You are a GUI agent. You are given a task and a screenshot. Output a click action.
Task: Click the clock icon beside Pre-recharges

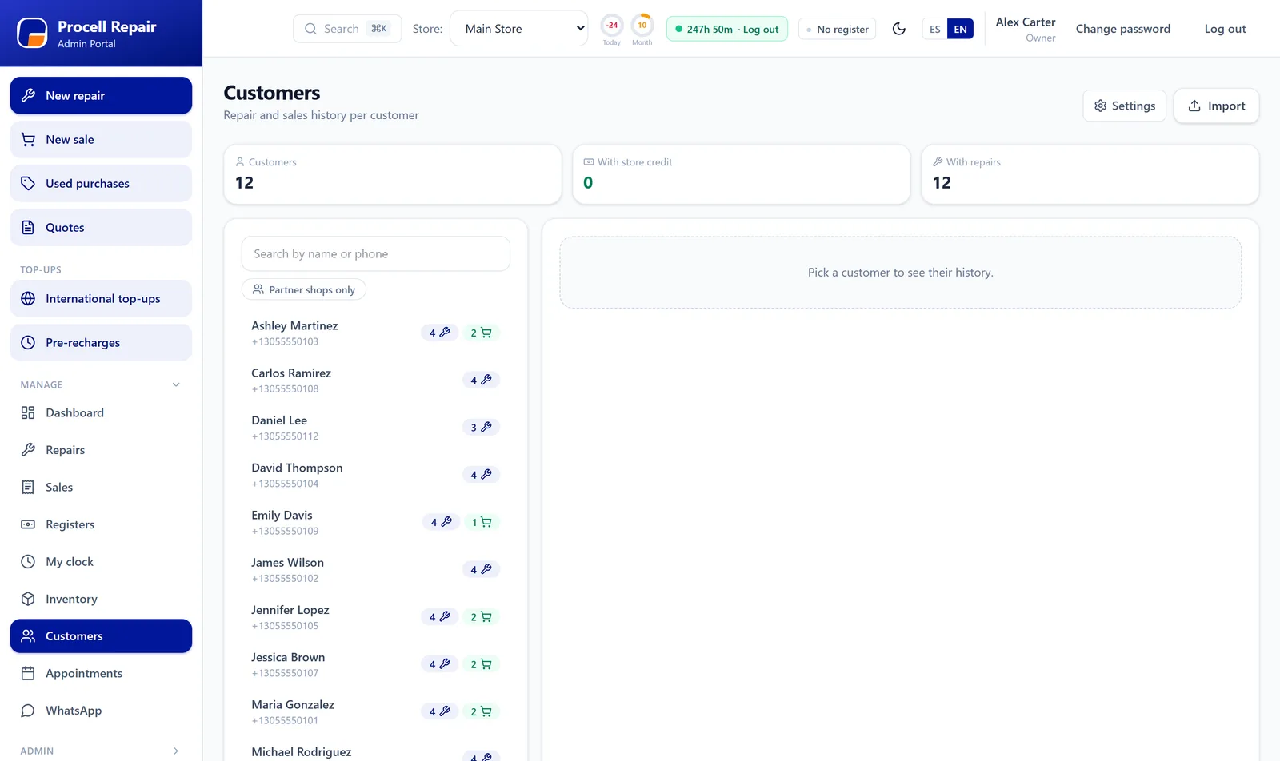(28, 342)
